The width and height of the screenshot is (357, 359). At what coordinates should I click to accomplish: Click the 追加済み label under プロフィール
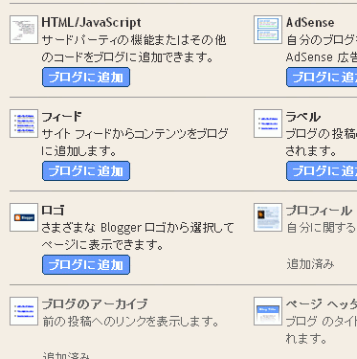tap(310, 264)
